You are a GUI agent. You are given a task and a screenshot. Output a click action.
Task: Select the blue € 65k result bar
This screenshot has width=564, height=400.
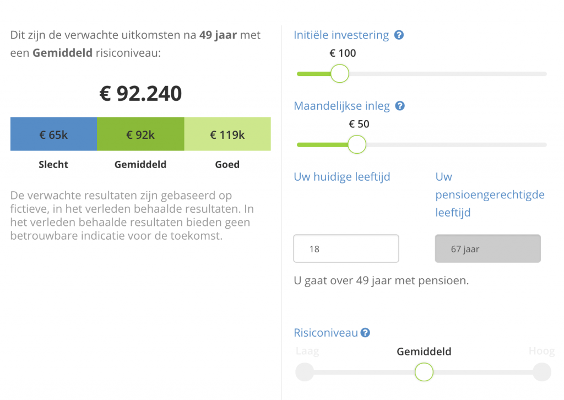coord(53,134)
